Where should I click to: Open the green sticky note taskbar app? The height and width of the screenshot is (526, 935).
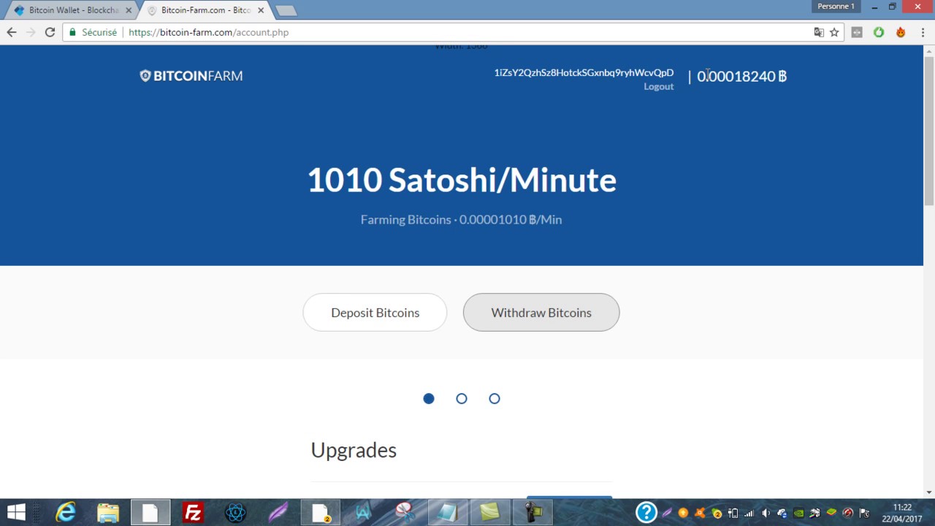(x=490, y=512)
